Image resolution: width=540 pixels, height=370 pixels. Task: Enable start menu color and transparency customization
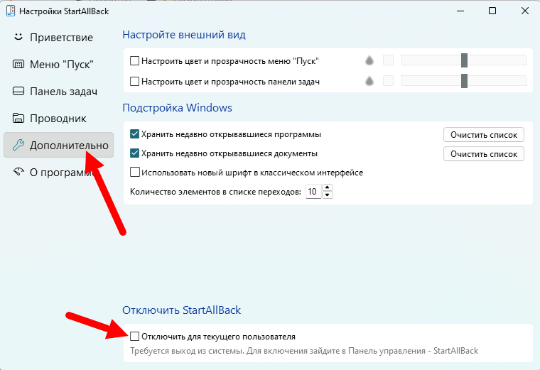(135, 61)
